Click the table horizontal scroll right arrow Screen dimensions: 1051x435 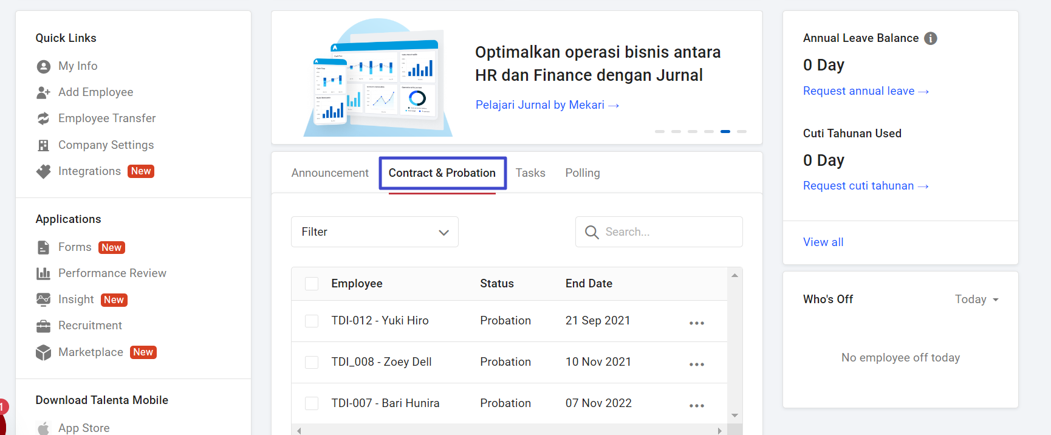point(720,431)
